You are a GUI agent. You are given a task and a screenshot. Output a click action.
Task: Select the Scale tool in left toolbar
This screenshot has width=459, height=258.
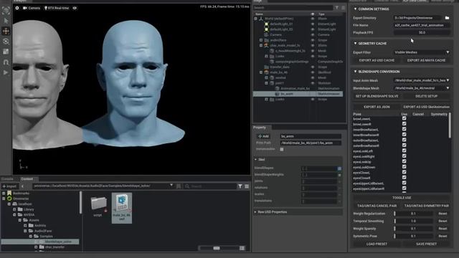6,52
